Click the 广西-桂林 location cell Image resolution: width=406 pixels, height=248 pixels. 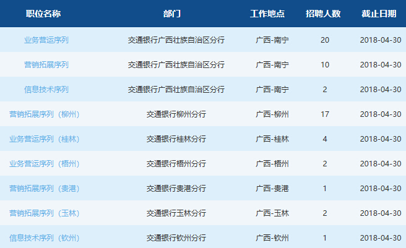(272, 139)
